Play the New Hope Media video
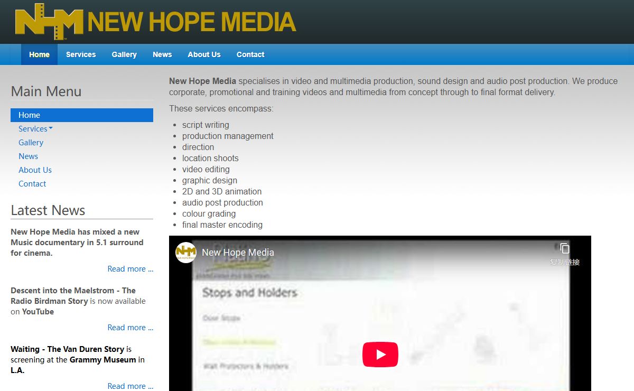The width and height of the screenshot is (634, 391). click(380, 354)
